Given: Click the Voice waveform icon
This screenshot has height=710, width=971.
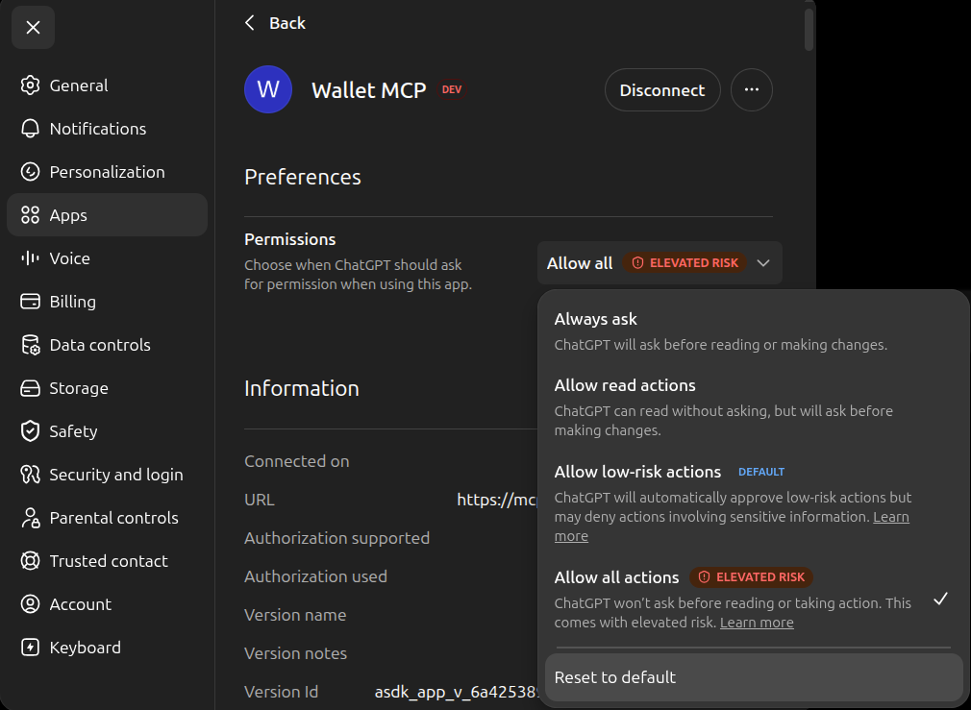Looking at the screenshot, I should point(30,258).
